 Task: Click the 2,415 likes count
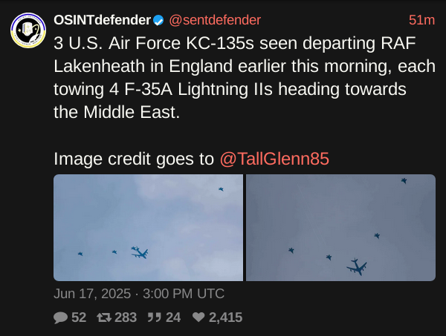tap(225, 317)
